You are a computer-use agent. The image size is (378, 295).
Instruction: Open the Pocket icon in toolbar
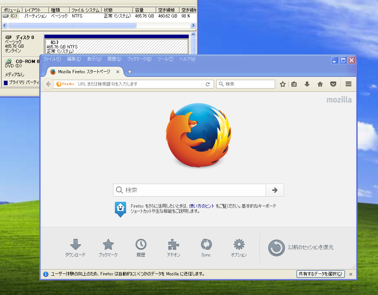coord(333,84)
